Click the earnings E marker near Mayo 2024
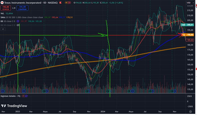 pyautogui.click(x=129, y=91)
